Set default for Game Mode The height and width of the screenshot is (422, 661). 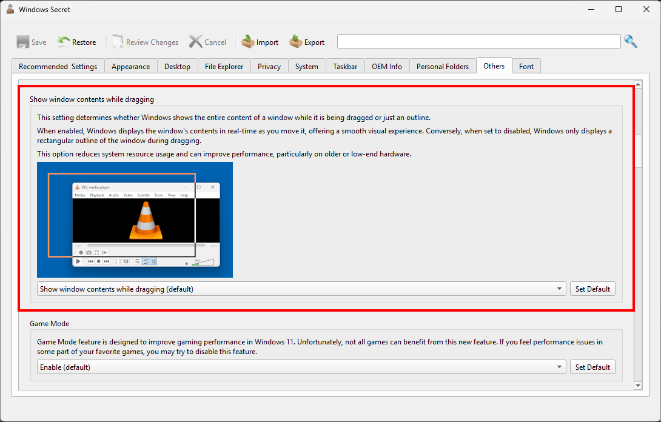click(592, 367)
